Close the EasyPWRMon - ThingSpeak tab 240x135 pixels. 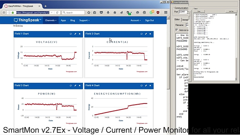click(x=39, y=6)
